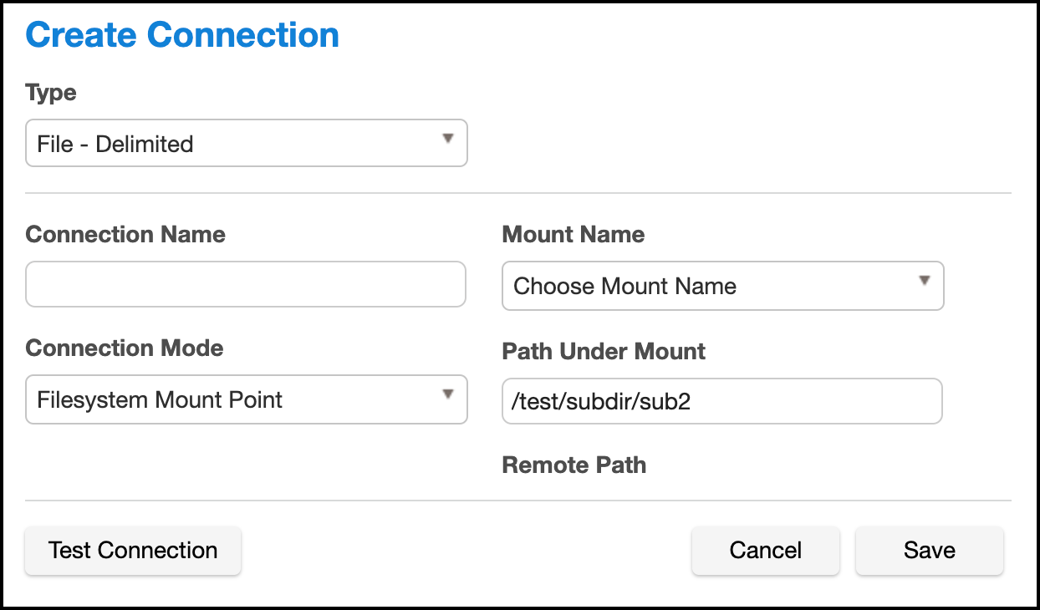
Task: Click the Connection Mode label
Action: click(x=125, y=348)
